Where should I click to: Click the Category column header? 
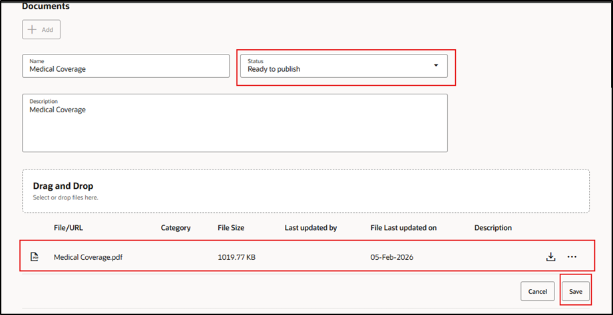coord(176,227)
